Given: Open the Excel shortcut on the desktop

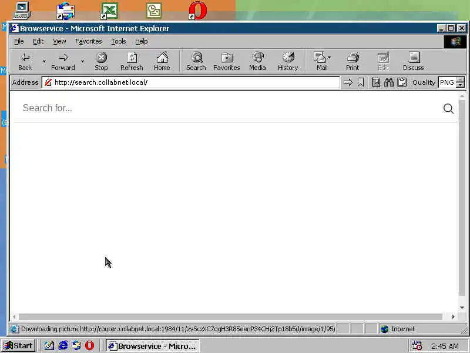Looking at the screenshot, I should (109, 11).
